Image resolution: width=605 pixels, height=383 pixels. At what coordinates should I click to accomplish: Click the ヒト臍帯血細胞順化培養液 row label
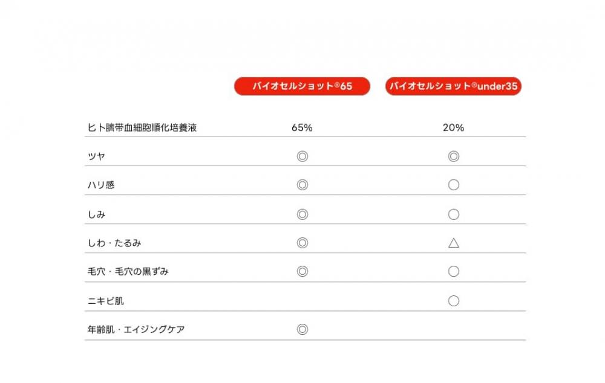(x=142, y=127)
